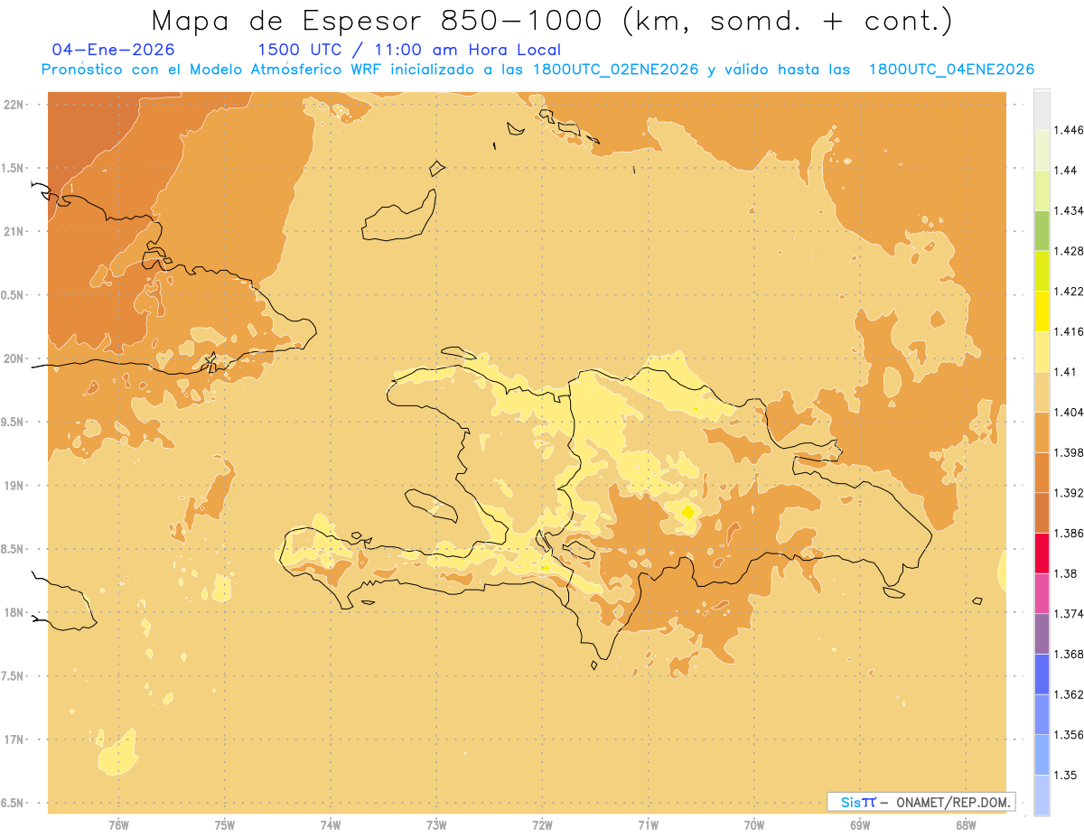
Task: Click the colorbar value "1.356"
Action: (x=1070, y=735)
